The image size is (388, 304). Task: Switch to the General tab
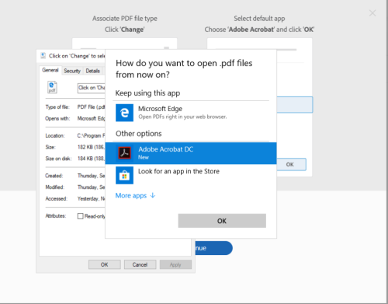point(50,70)
